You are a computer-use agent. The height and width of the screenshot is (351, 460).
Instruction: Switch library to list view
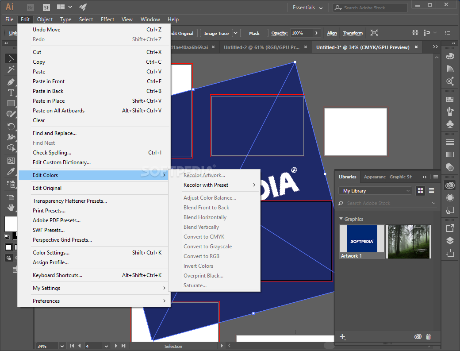click(431, 191)
